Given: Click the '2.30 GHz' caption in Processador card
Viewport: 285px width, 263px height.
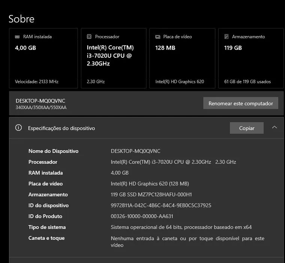Looking at the screenshot, I should pyautogui.click(x=96, y=82).
